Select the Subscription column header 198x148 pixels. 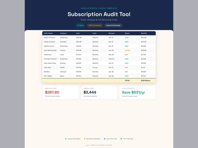click(48, 33)
